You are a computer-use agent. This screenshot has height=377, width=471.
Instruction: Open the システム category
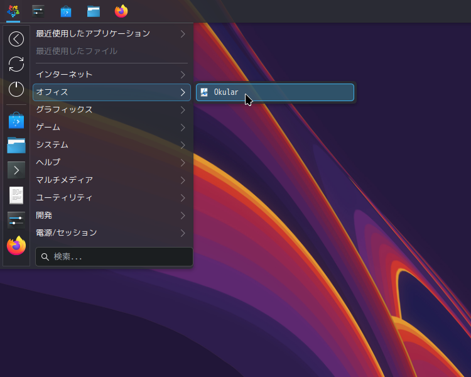[x=111, y=145]
